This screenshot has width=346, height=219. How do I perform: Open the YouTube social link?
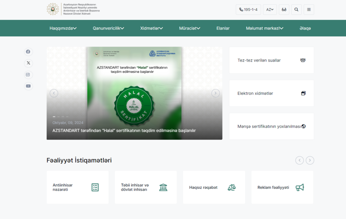(28, 86)
